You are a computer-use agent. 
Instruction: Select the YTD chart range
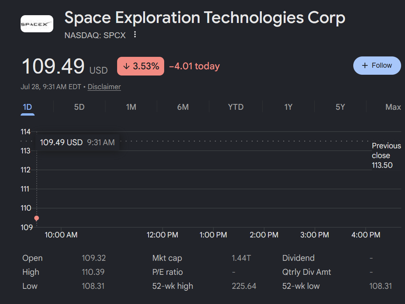pyautogui.click(x=235, y=107)
